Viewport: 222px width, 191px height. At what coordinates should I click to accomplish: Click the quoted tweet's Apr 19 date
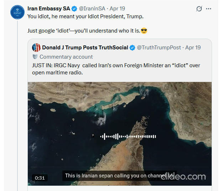(x=193, y=48)
